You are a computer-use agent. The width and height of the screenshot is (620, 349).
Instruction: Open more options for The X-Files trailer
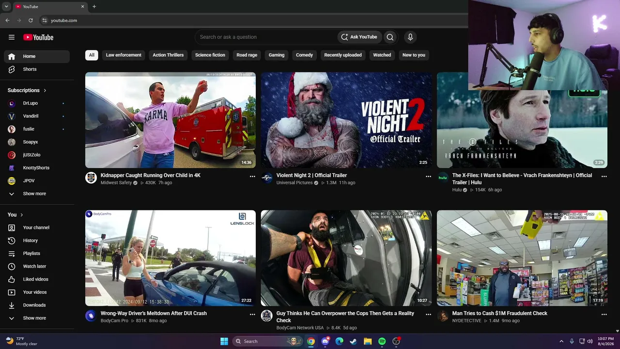[604, 176]
